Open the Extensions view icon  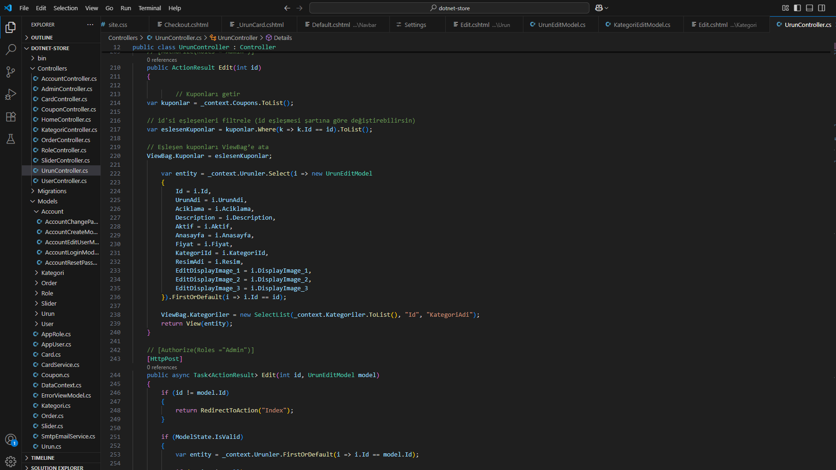(11, 116)
